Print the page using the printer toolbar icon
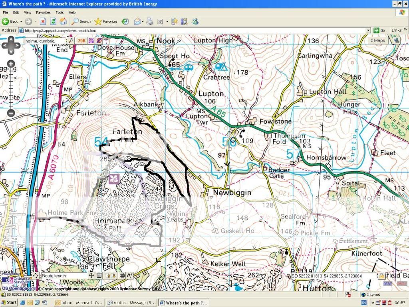This screenshot has height=307, width=409. coord(150,22)
